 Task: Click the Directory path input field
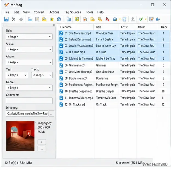click(27, 113)
